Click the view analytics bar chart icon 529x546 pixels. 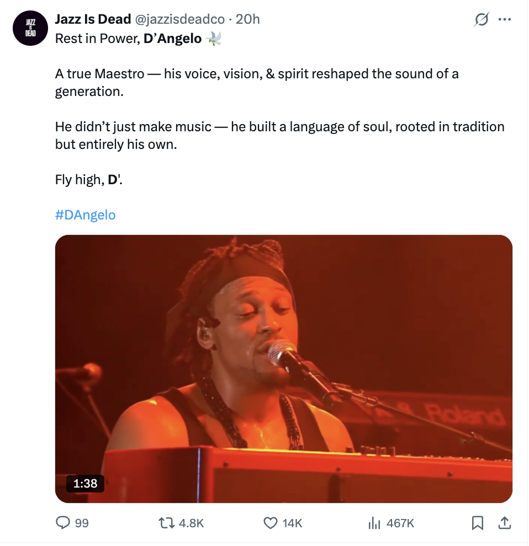pyautogui.click(x=374, y=522)
